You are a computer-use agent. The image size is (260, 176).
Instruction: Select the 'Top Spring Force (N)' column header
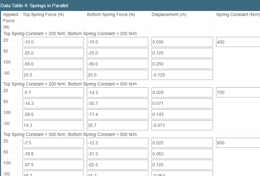pos(43,15)
